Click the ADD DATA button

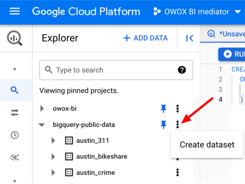click(145, 38)
